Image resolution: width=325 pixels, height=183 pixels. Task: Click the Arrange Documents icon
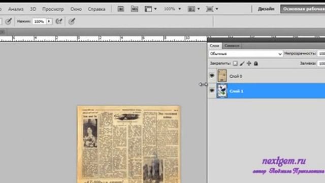191,9
